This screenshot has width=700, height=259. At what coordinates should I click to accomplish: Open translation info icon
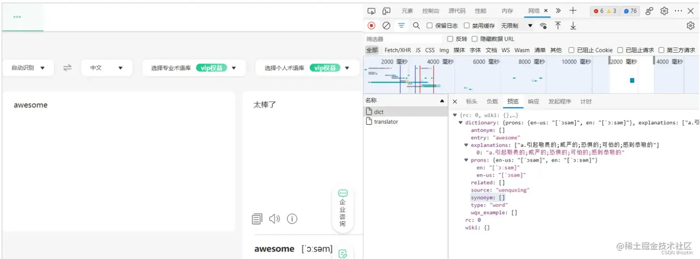tap(292, 219)
